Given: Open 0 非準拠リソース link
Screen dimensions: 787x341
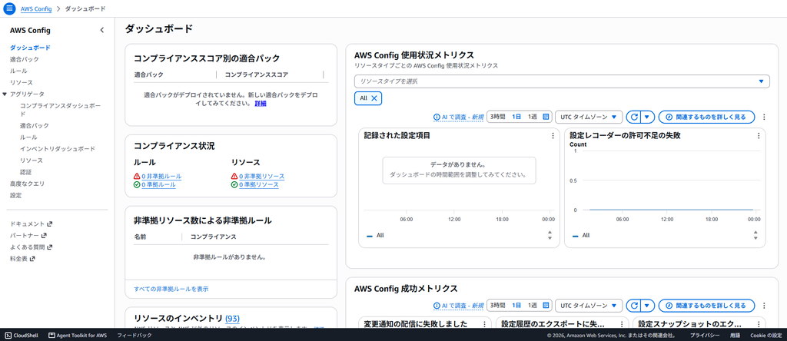Looking at the screenshot, I should click(261, 177).
